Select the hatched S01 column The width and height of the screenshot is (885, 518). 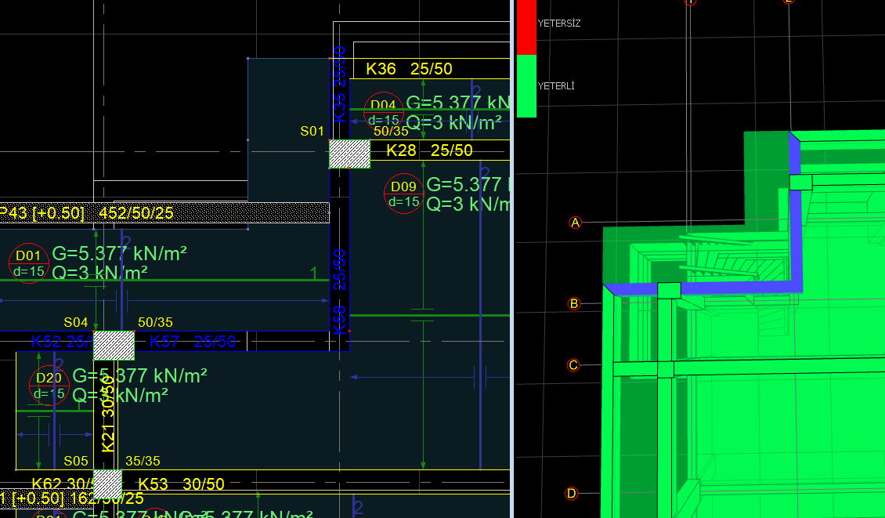pos(349,154)
